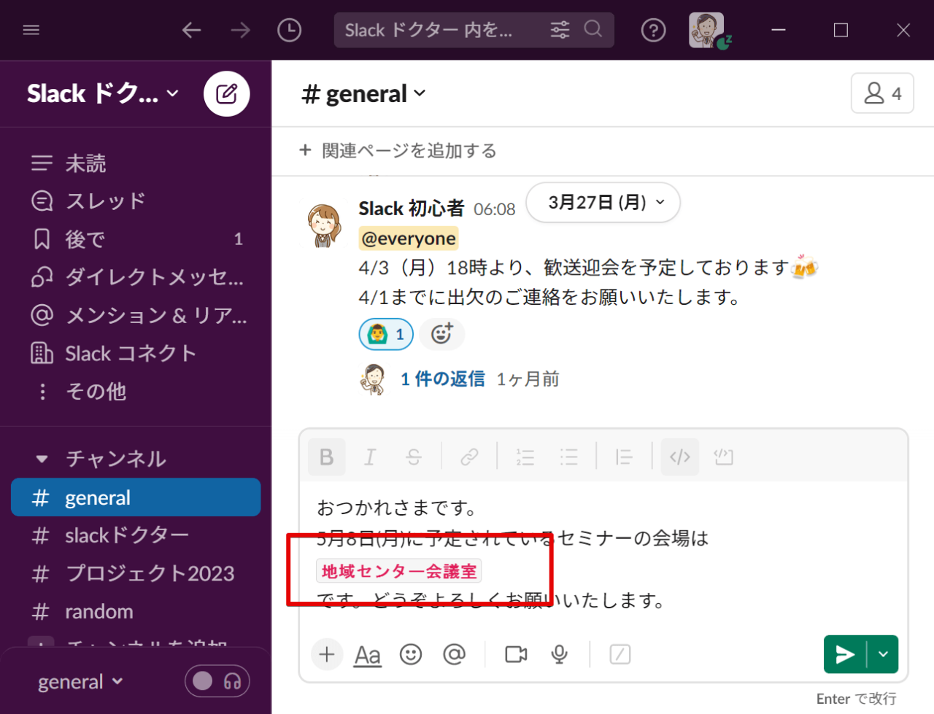Image resolution: width=934 pixels, height=714 pixels.
Task: Select the random channel
Action: 136,611
